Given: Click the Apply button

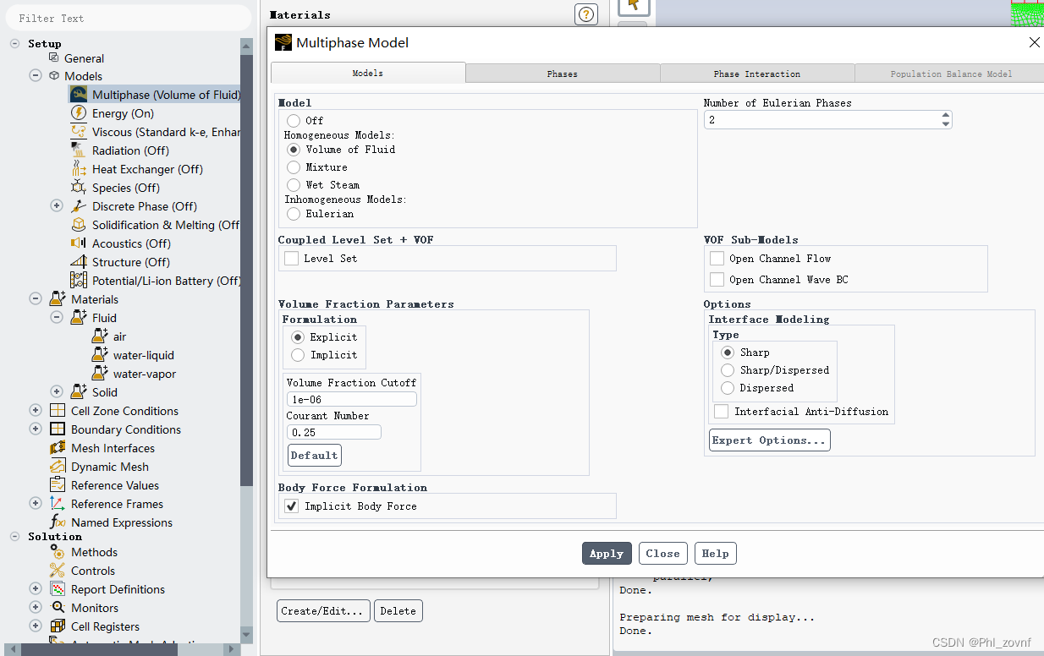Looking at the screenshot, I should point(607,554).
